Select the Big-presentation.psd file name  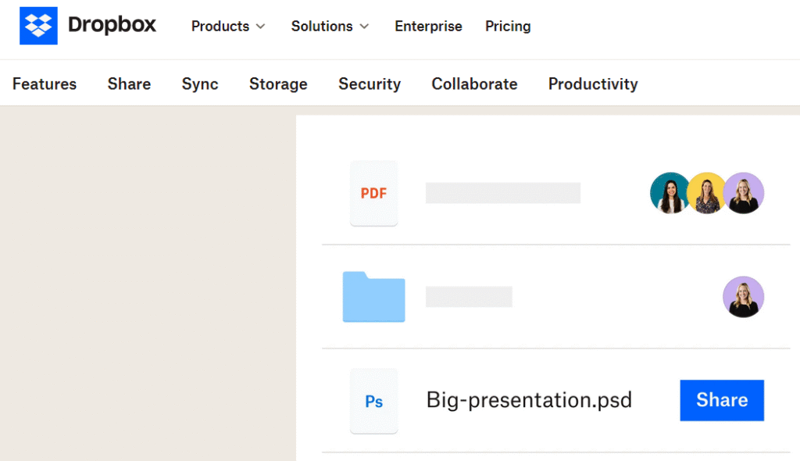tap(528, 400)
